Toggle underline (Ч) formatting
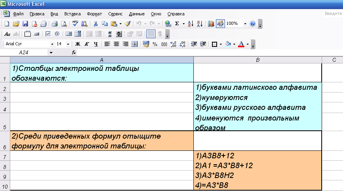Screen dimensions: 343x191 coord(96,44)
